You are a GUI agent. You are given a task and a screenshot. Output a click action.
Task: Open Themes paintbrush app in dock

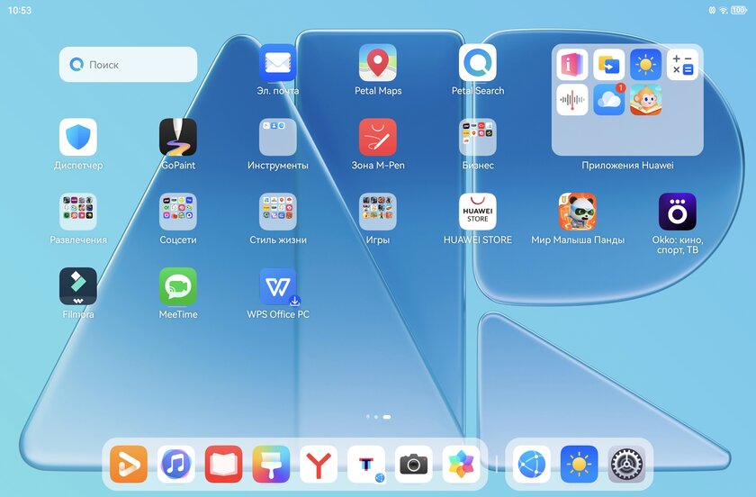pyautogui.click(x=271, y=465)
